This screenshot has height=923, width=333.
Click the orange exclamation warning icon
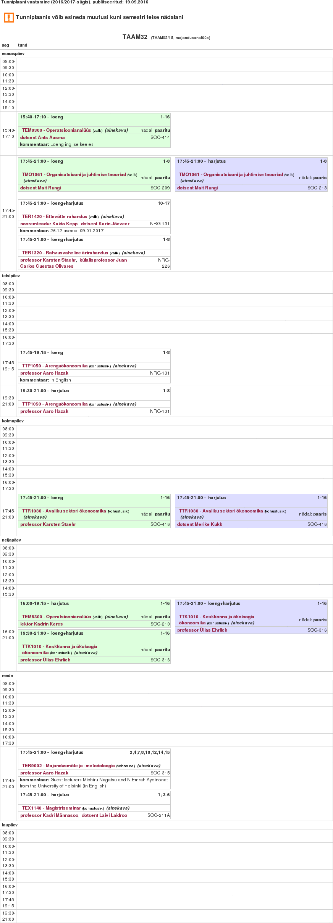(9, 18)
